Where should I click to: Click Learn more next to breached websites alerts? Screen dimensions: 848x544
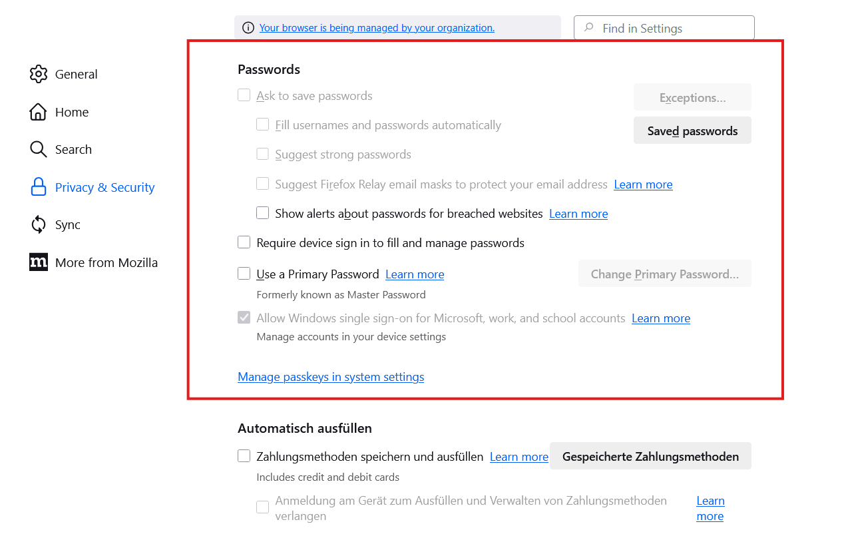tap(578, 214)
